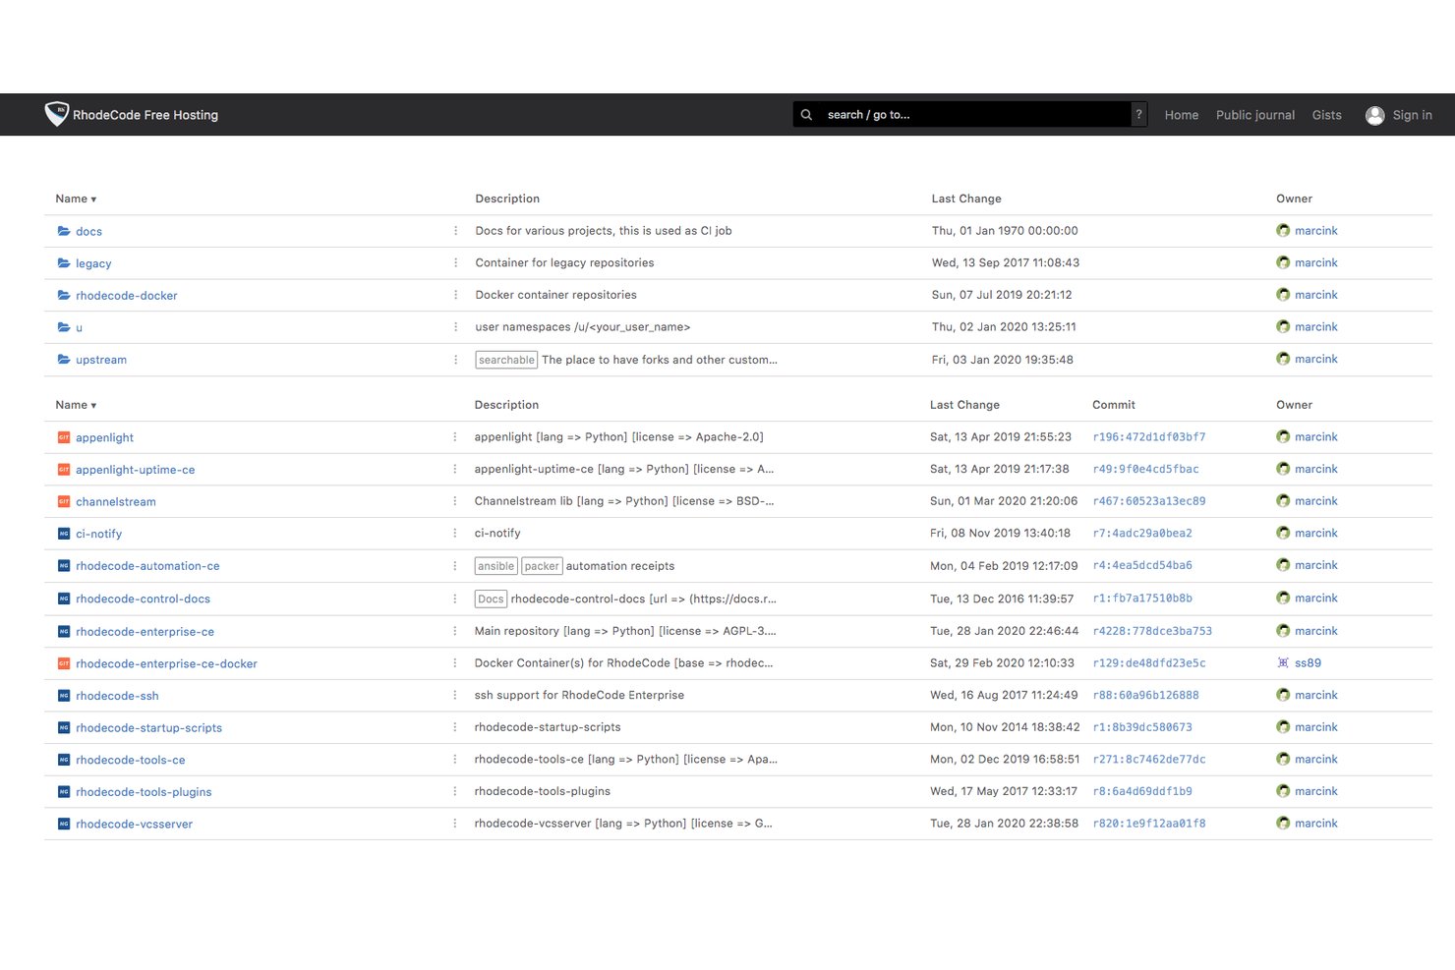
Task: Click the search help question mark
Action: pyautogui.click(x=1138, y=115)
